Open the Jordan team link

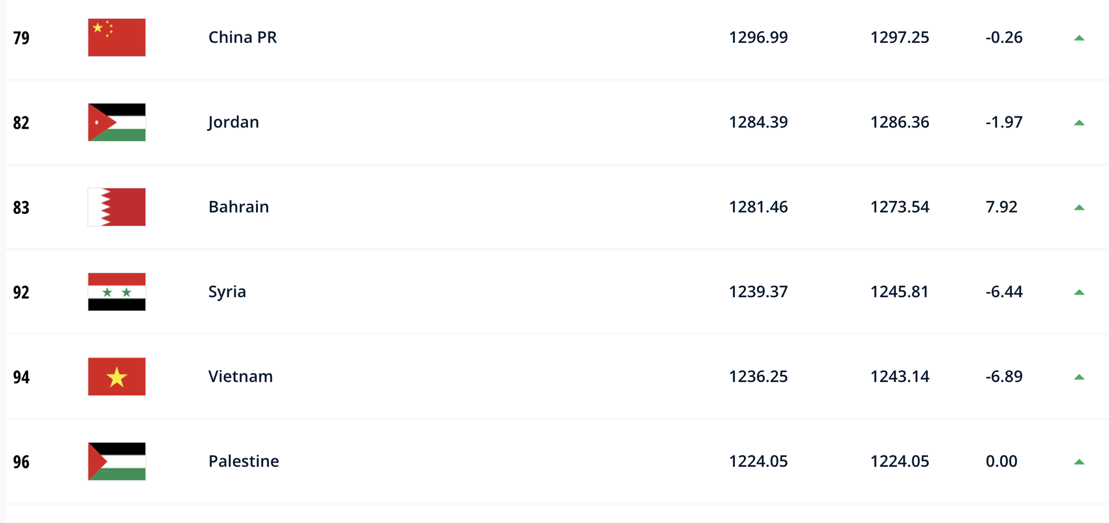click(233, 123)
